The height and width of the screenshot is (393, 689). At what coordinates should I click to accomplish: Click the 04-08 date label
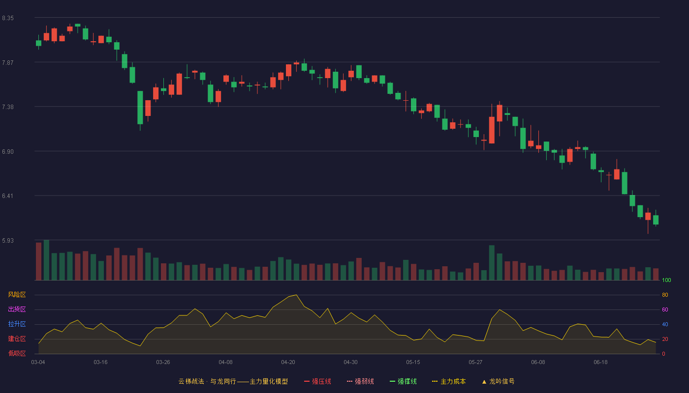[x=225, y=362]
